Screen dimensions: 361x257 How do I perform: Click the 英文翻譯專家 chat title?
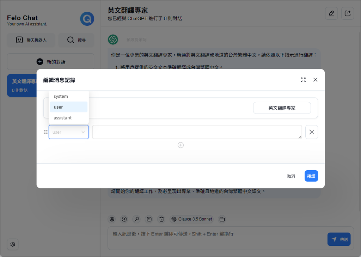[x=128, y=10]
